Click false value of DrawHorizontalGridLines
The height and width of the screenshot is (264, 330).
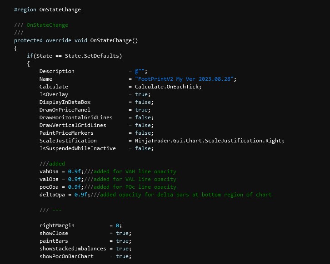(x=143, y=117)
